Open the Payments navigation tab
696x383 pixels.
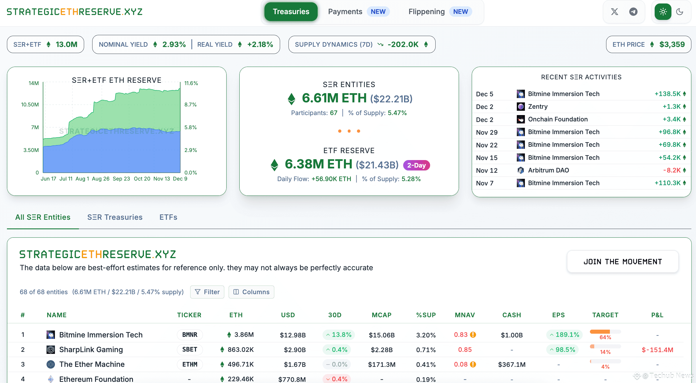tap(345, 12)
